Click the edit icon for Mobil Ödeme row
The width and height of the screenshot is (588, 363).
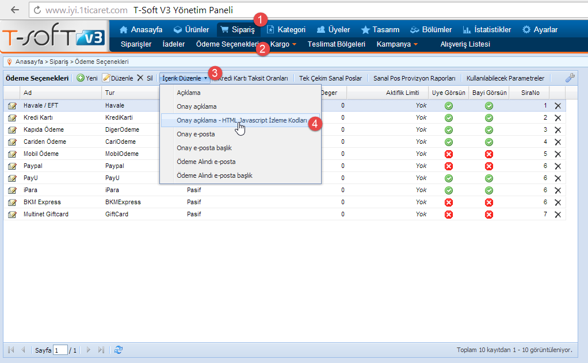(x=12, y=154)
